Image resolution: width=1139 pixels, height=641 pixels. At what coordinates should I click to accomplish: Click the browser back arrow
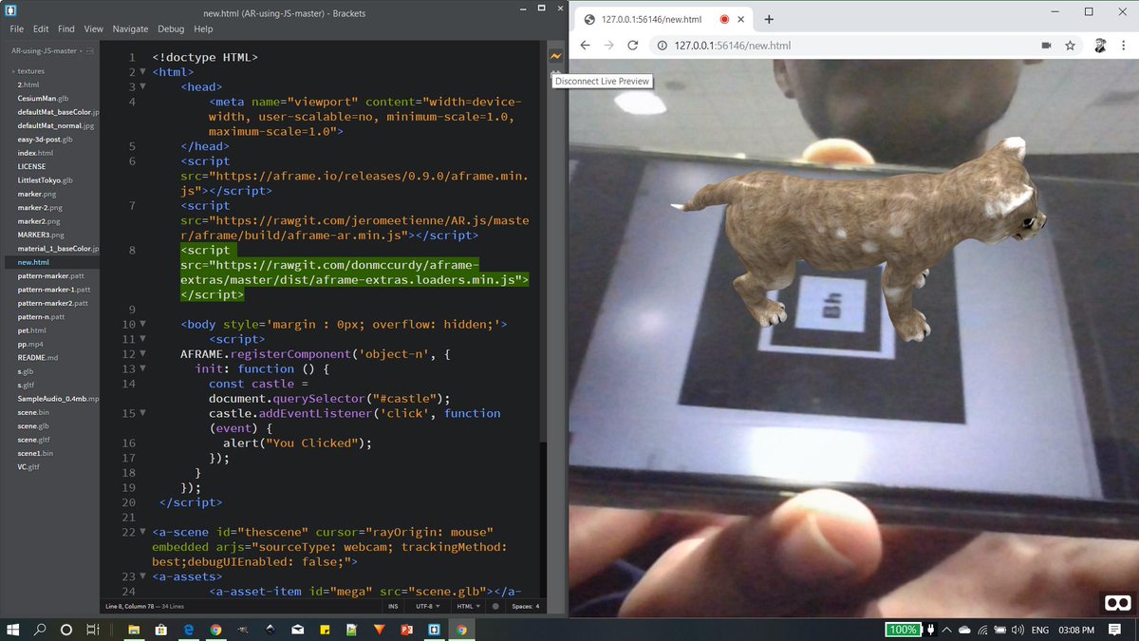[x=585, y=45]
